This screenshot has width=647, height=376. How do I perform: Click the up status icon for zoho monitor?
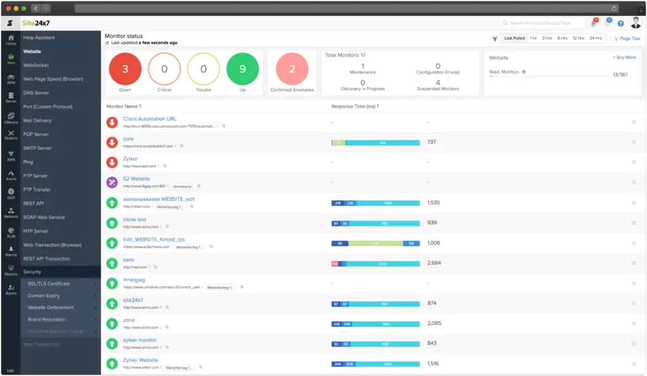click(112, 324)
